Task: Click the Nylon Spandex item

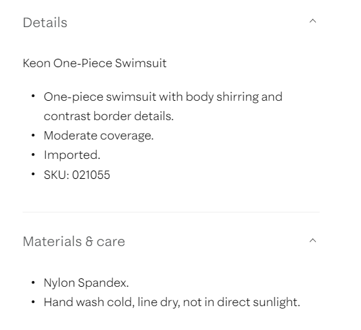Action: click(x=86, y=283)
